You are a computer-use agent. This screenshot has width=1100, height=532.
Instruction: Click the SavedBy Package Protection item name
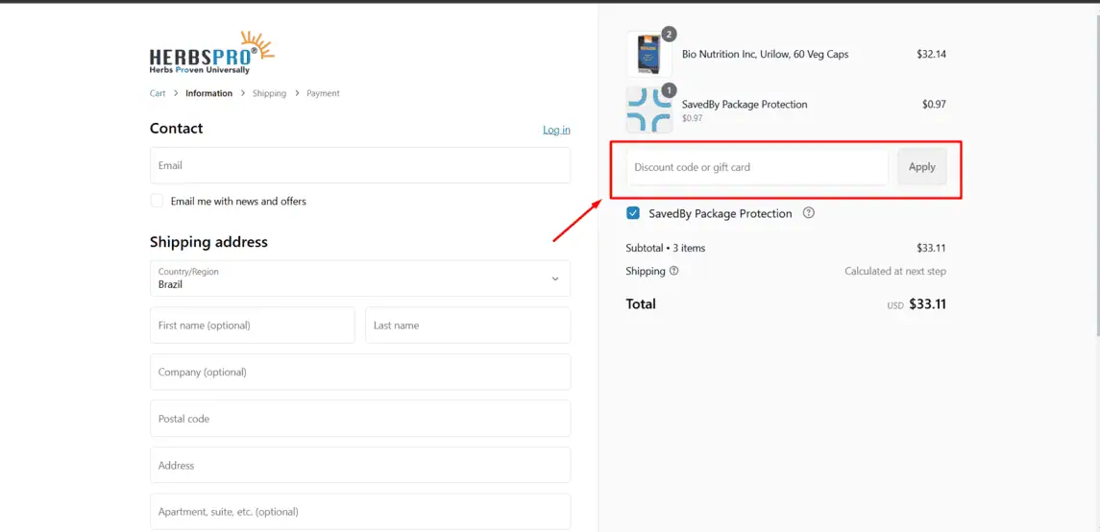click(745, 105)
